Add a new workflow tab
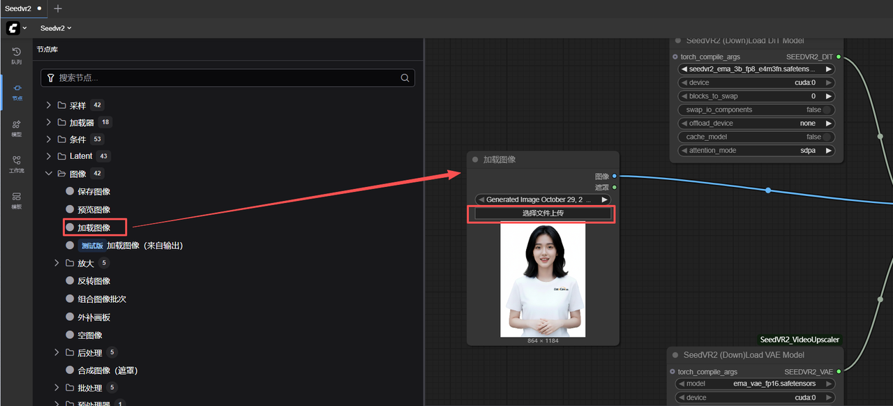 point(58,8)
